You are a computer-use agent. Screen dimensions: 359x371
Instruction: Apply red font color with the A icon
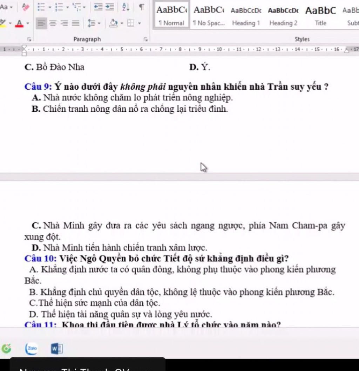click(x=19, y=23)
